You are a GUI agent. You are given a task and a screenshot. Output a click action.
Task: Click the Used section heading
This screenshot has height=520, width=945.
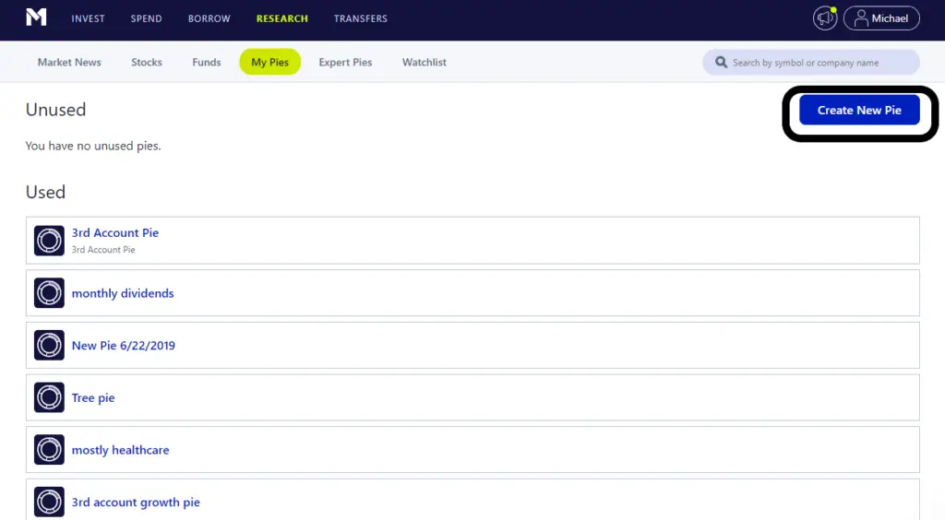[x=45, y=192]
